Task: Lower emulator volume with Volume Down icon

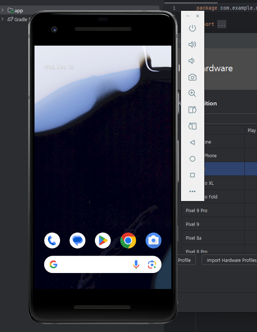Action: [x=191, y=61]
